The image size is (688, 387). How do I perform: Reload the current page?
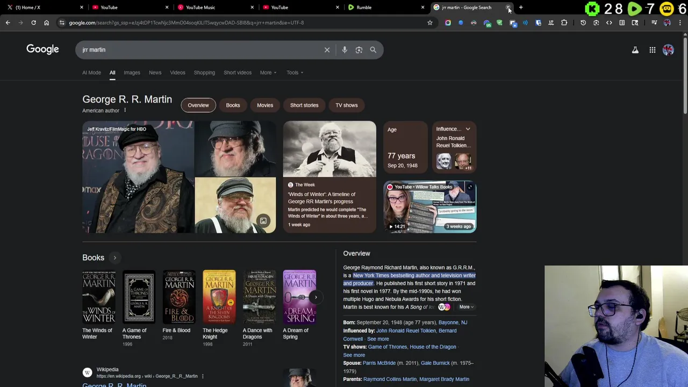(33, 23)
